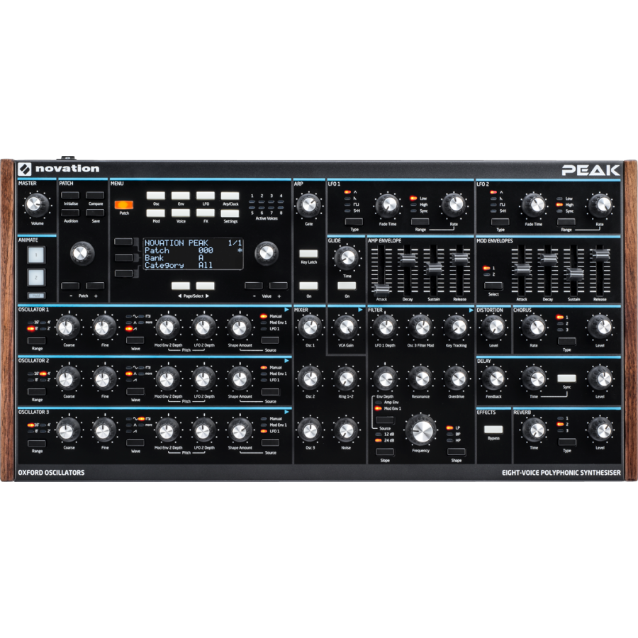The height and width of the screenshot is (638, 638).
Task: Open the Arp/Clock menu
Action: click(230, 196)
